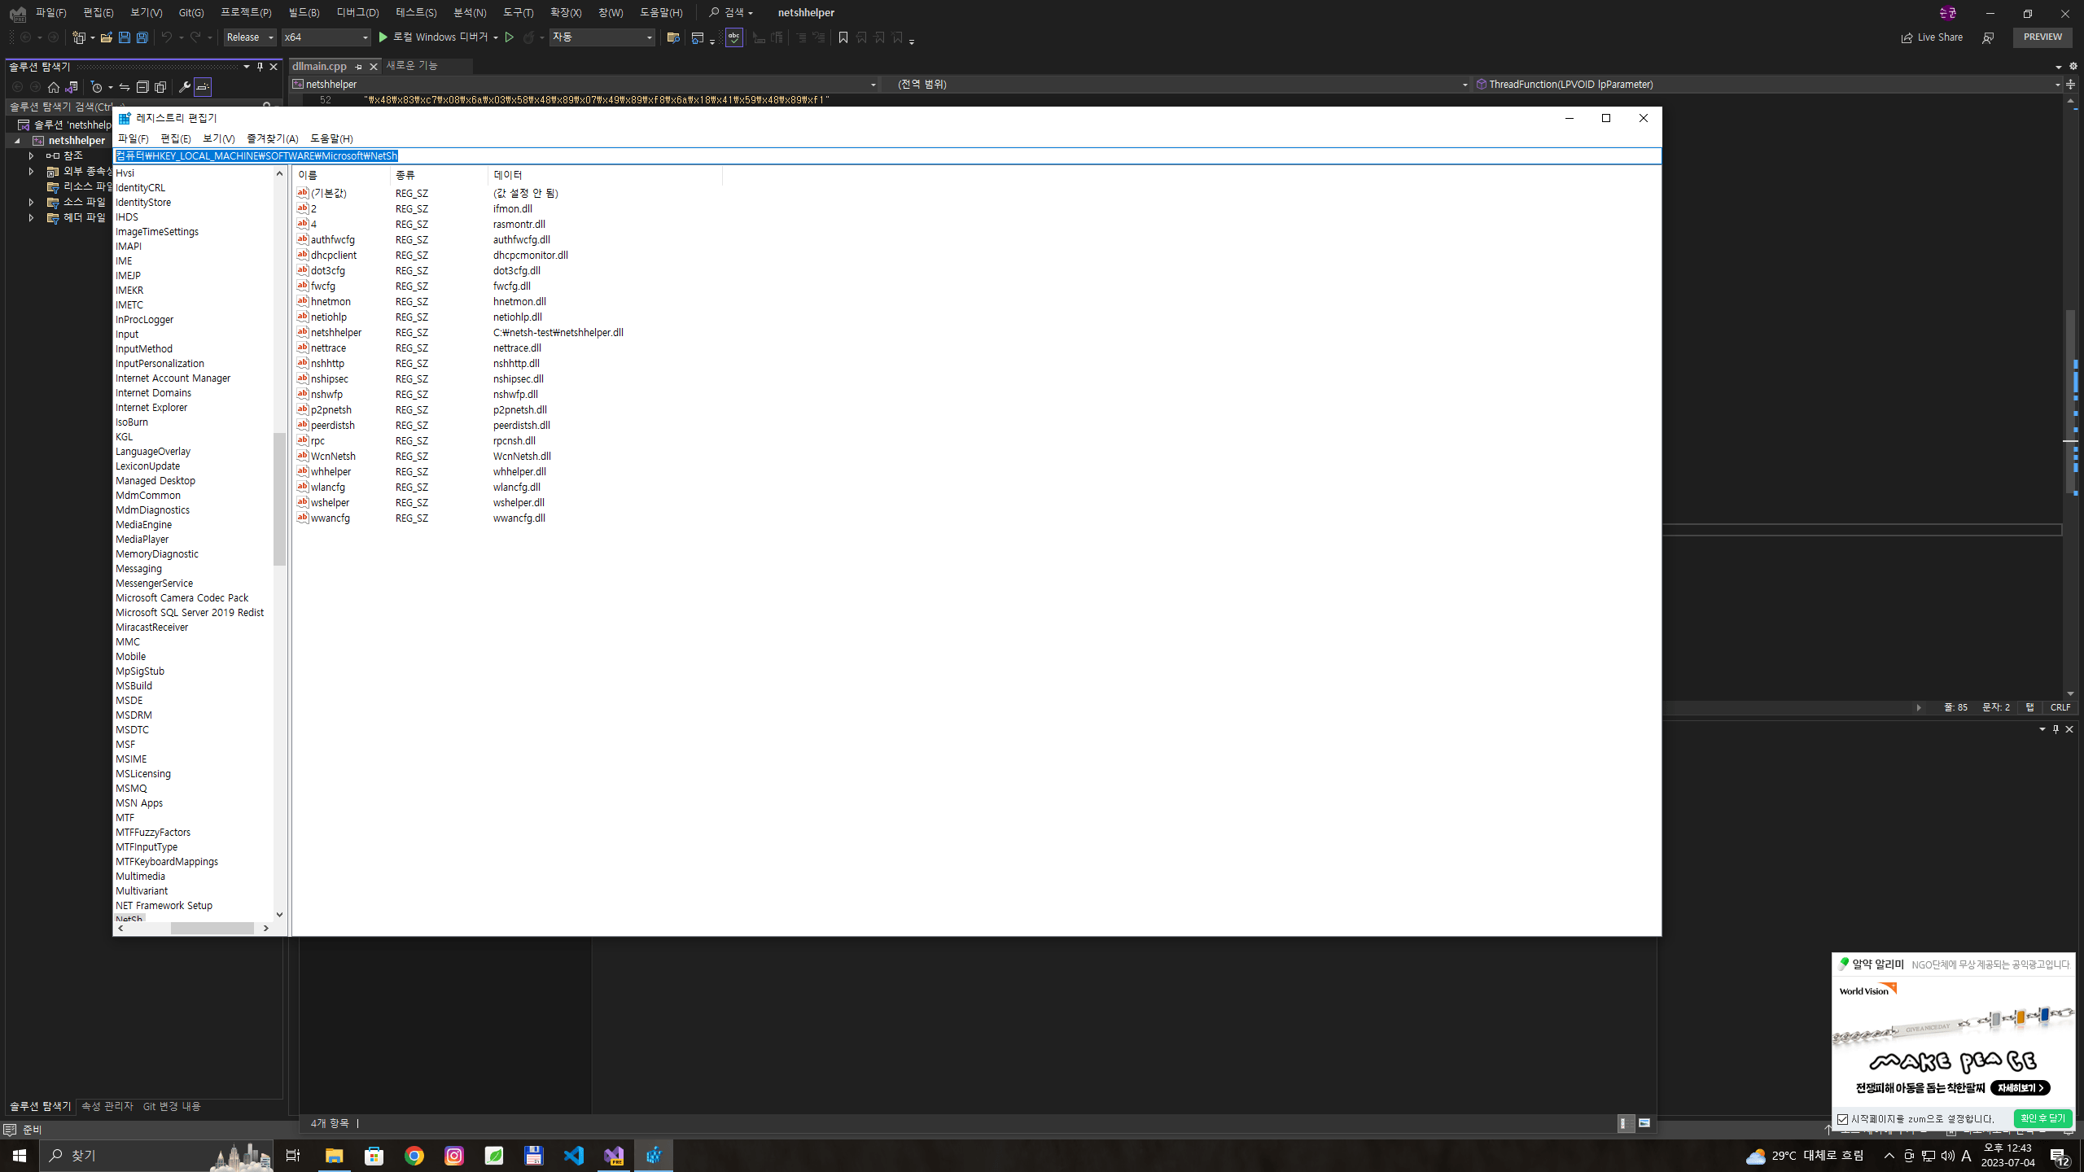This screenshot has height=1172, width=2084.
Task: Expand the 참조 node in Solution Explorer
Action: pyautogui.click(x=31, y=155)
